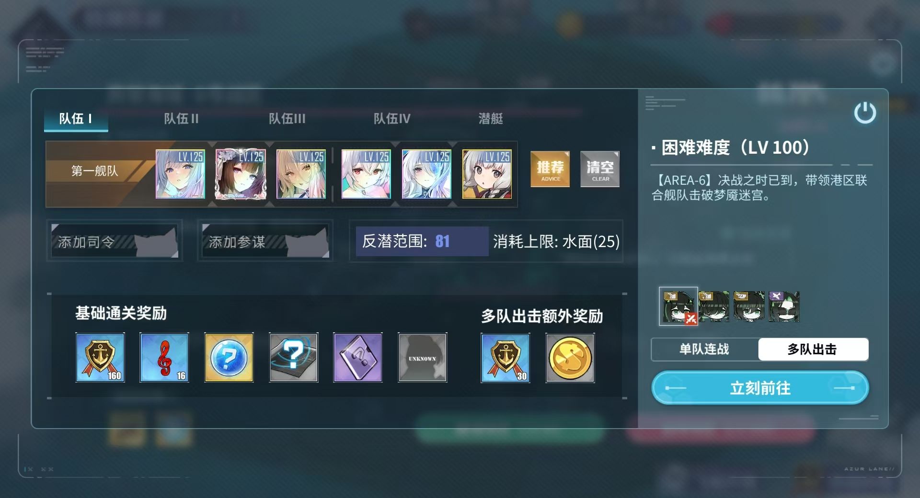Image resolution: width=920 pixels, height=498 pixels.
Task: Select the first enemy boss portrait
Action: [x=678, y=306]
